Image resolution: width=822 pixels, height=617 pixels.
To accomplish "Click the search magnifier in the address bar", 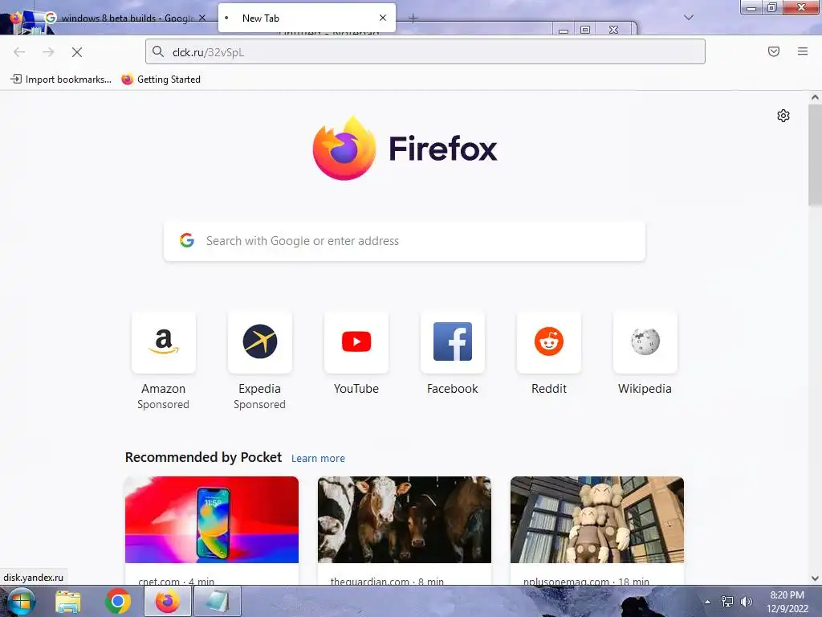I will [158, 51].
